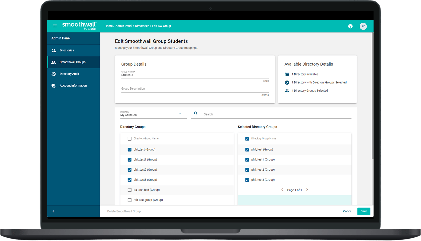Screen dimensions: 421x241
Task: Click the search magnifier icon
Action: tap(196, 114)
